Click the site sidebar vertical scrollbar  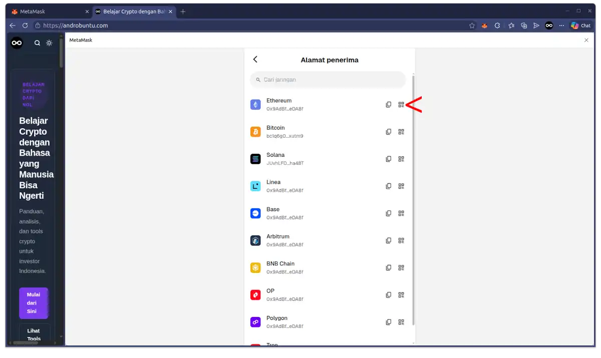click(x=61, y=53)
